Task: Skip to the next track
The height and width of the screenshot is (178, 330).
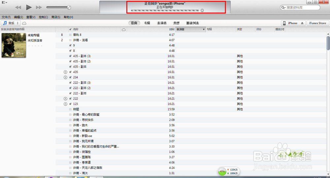Action: tap(39, 7)
